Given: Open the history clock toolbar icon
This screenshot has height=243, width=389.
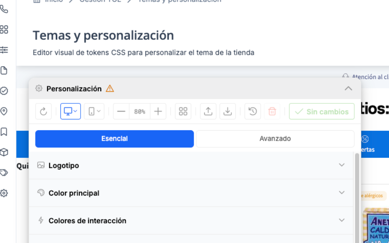Looking at the screenshot, I should point(253,111).
